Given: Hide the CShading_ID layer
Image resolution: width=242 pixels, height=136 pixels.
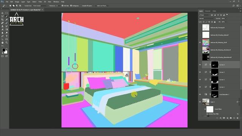Looking at the screenshot, I should (200, 42).
